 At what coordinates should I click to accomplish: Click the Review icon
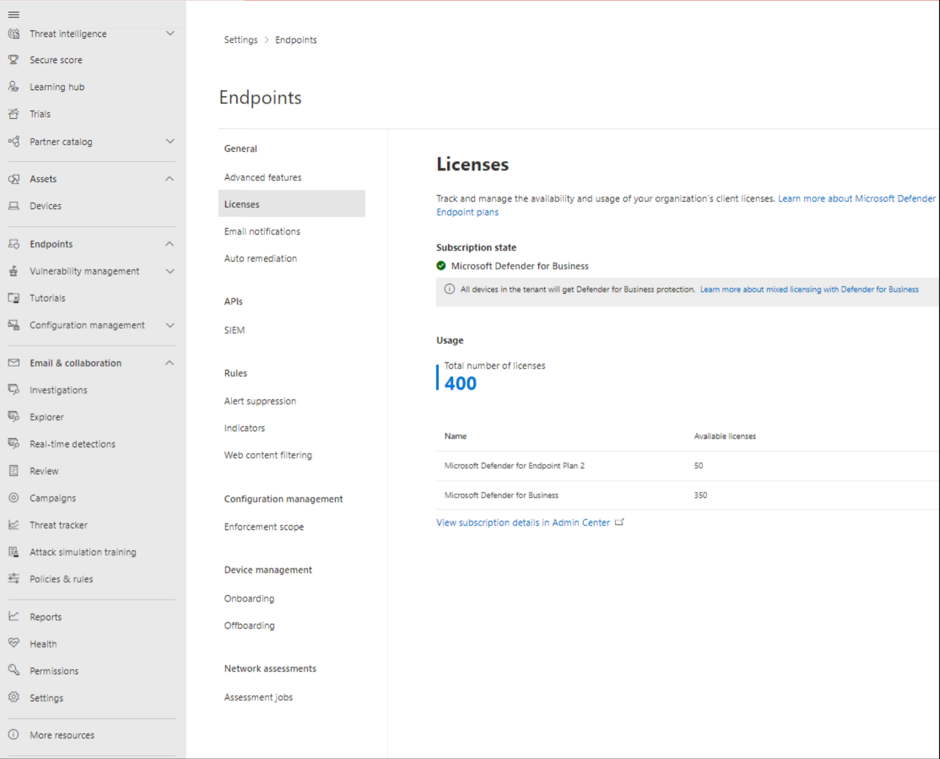click(14, 471)
